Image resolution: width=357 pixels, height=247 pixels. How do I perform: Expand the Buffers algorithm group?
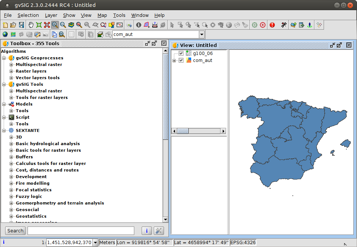[x=11, y=157]
